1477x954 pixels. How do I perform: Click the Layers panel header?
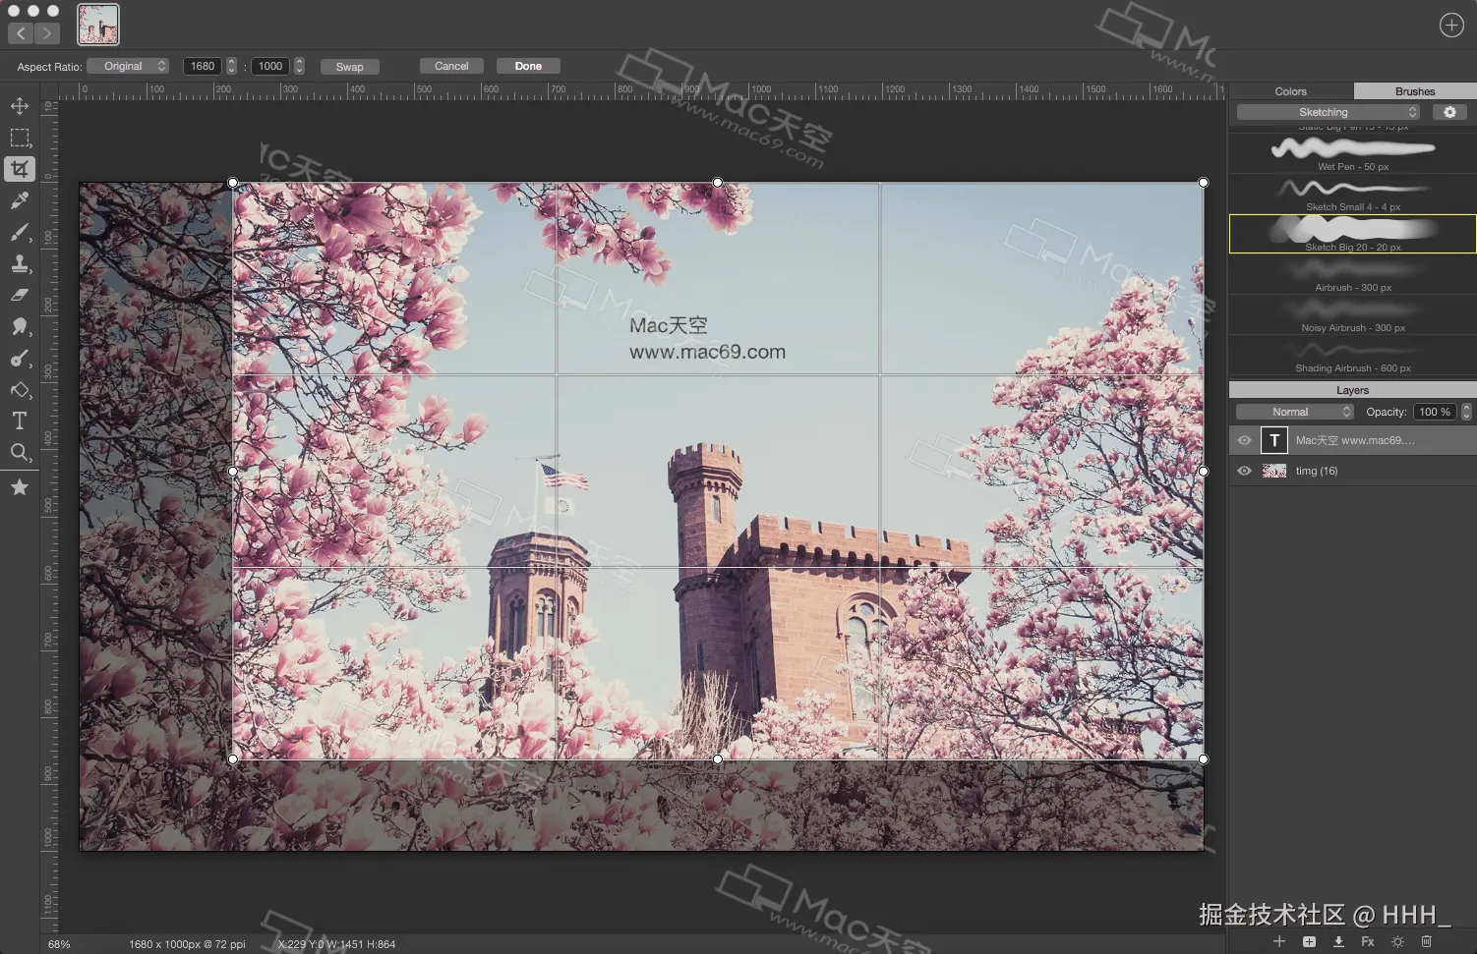coord(1352,390)
